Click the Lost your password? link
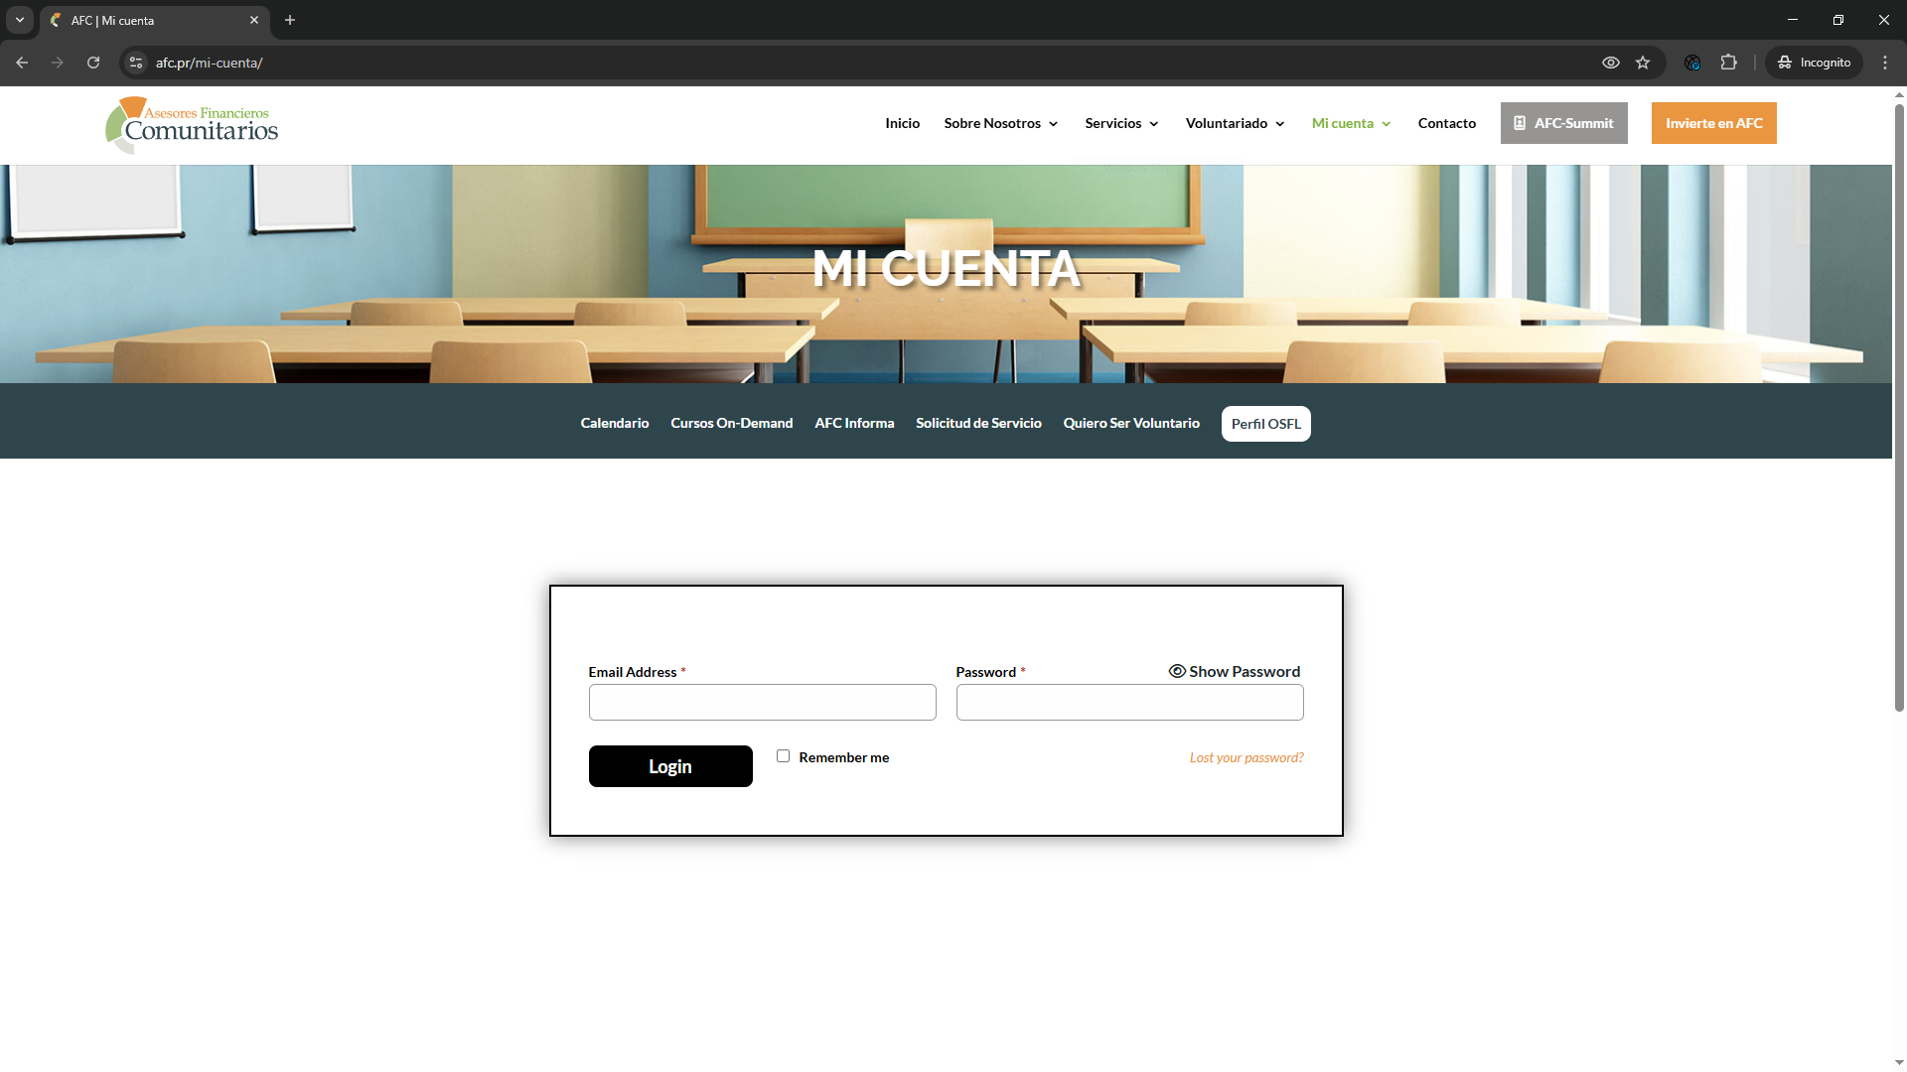 click(1247, 758)
